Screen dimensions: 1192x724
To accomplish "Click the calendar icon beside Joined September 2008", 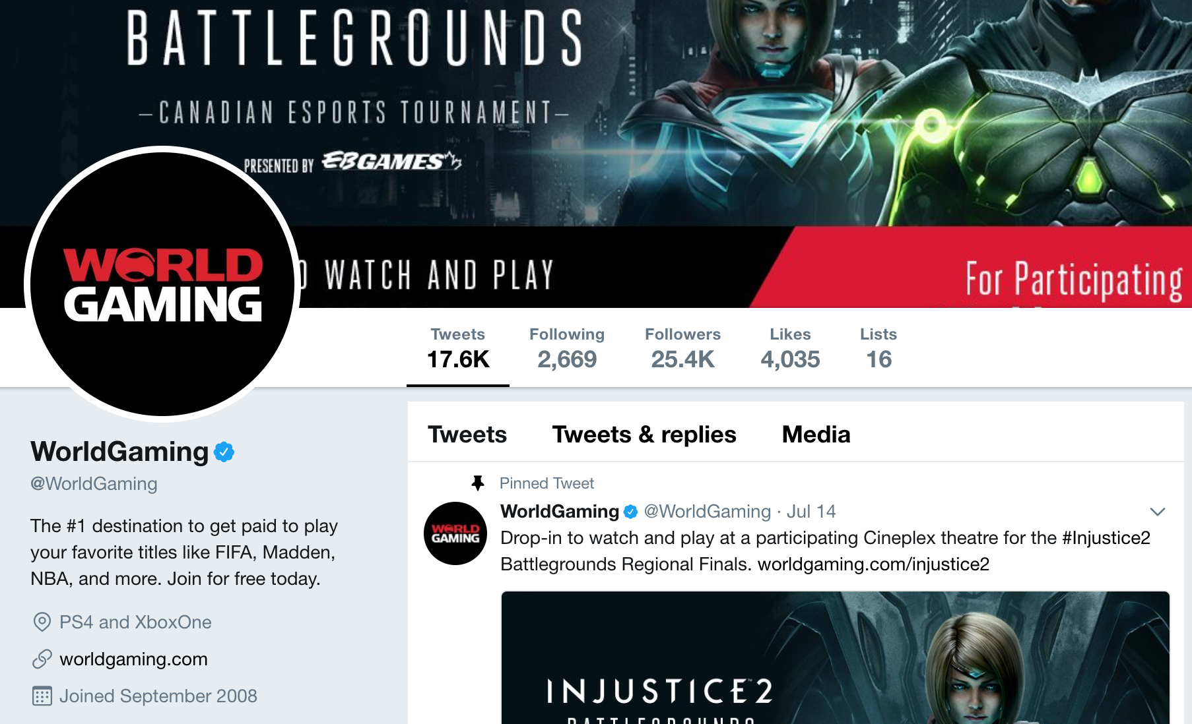I will pyautogui.click(x=42, y=696).
